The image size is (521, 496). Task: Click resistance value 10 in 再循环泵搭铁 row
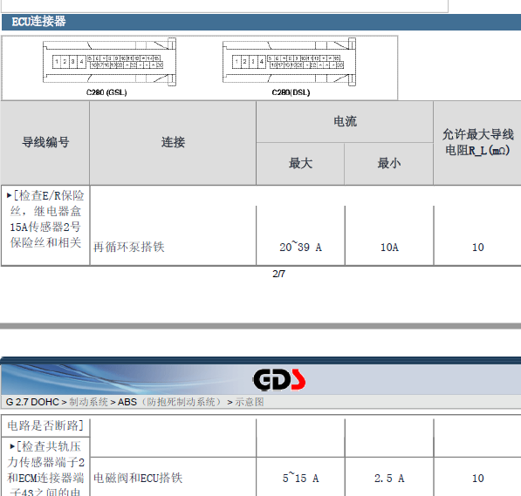tap(478, 247)
